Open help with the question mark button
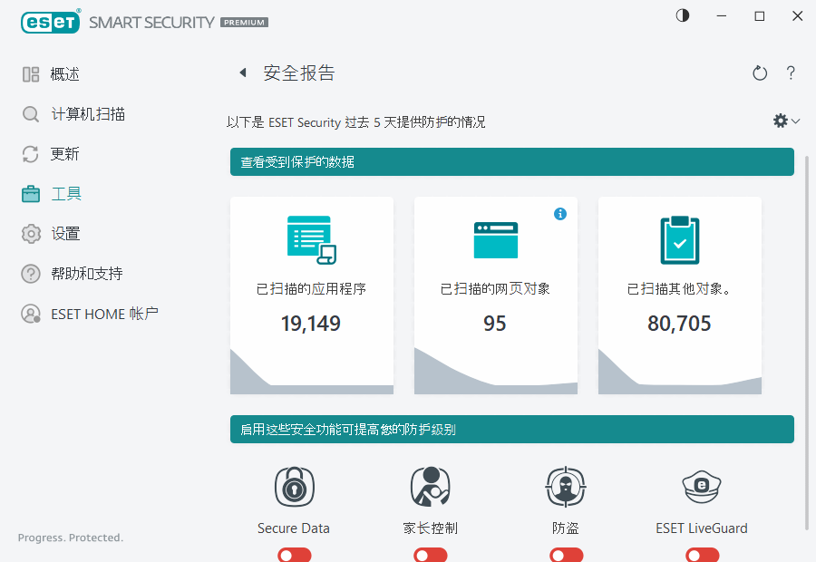The height and width of the screenshot is (562, 816). coord(790,73)
